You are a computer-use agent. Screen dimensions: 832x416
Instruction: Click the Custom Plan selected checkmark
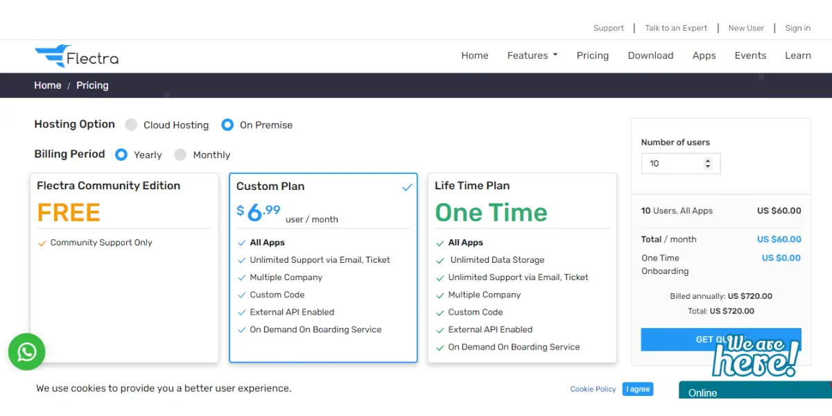pyautogui.click(x=407, y=187)
